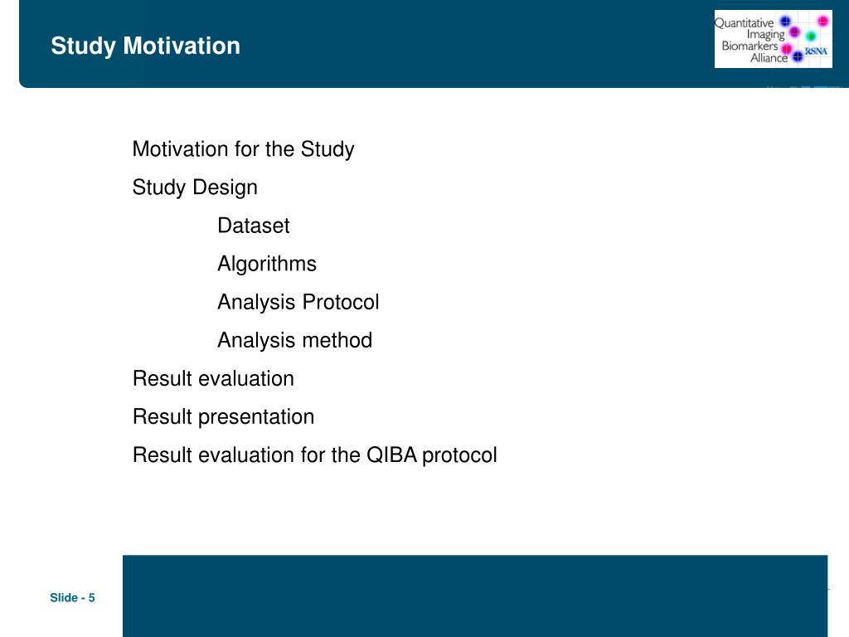Click the Algorithms sub-item
Viewport: 849px width, 637px height.
point(267,264)
